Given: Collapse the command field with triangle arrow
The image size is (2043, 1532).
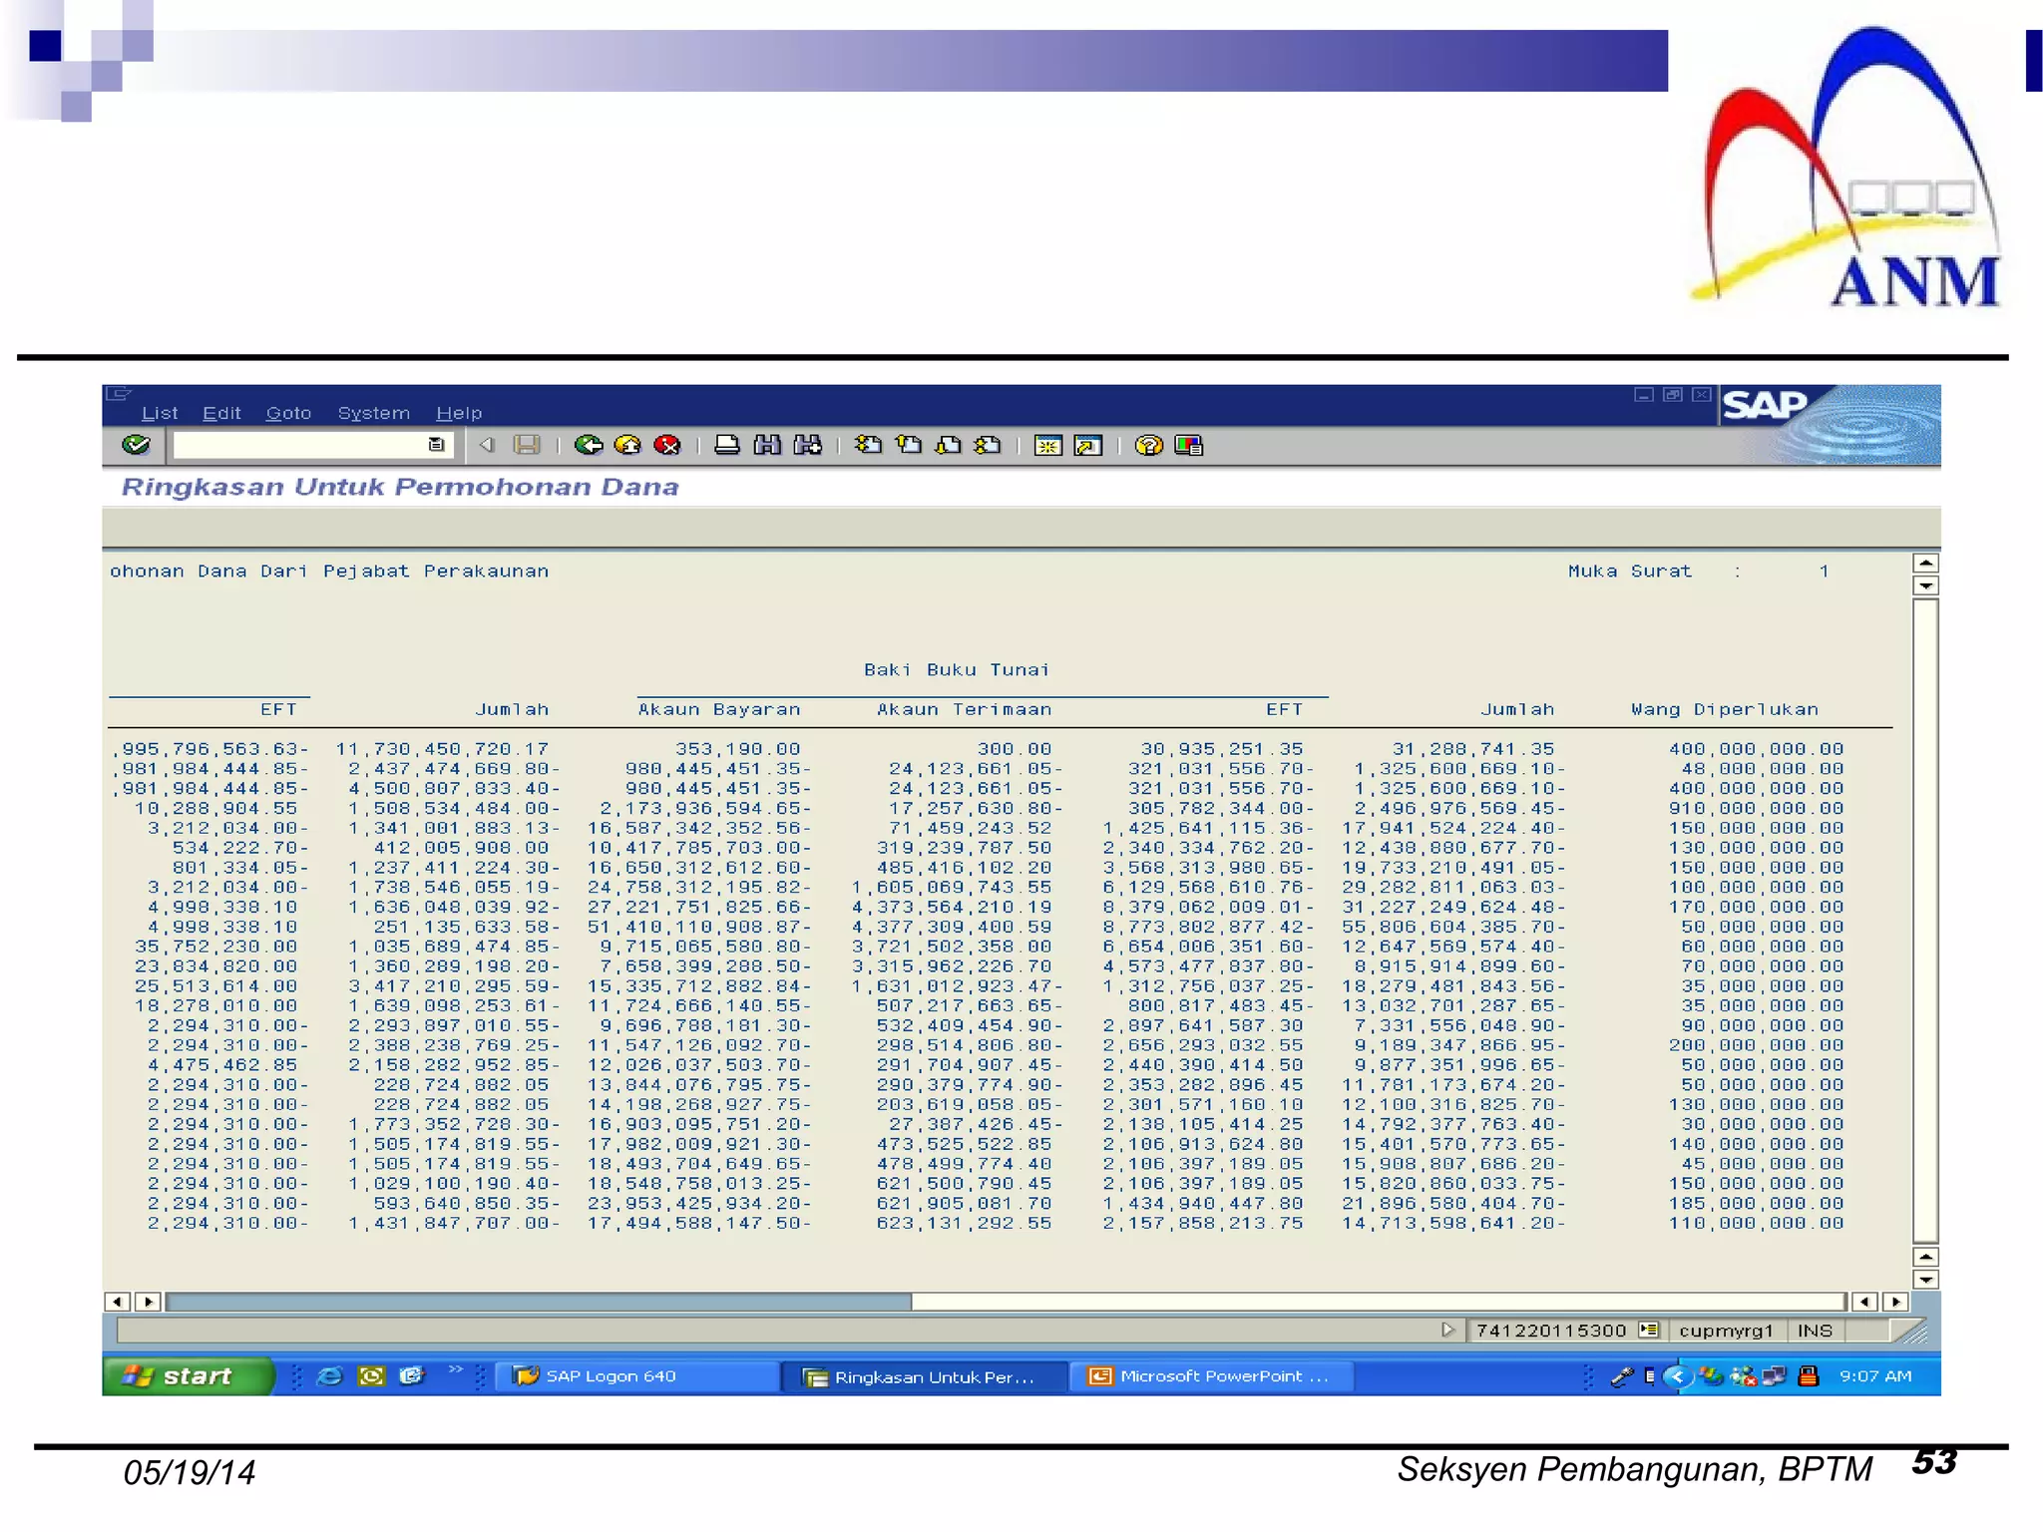Looking at the screenshot, I should [x=487, y=445].
